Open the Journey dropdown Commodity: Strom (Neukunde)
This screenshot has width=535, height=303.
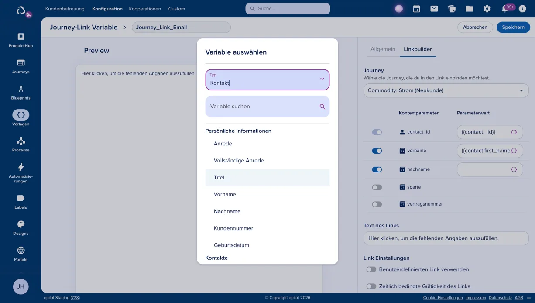pos(446,90)
